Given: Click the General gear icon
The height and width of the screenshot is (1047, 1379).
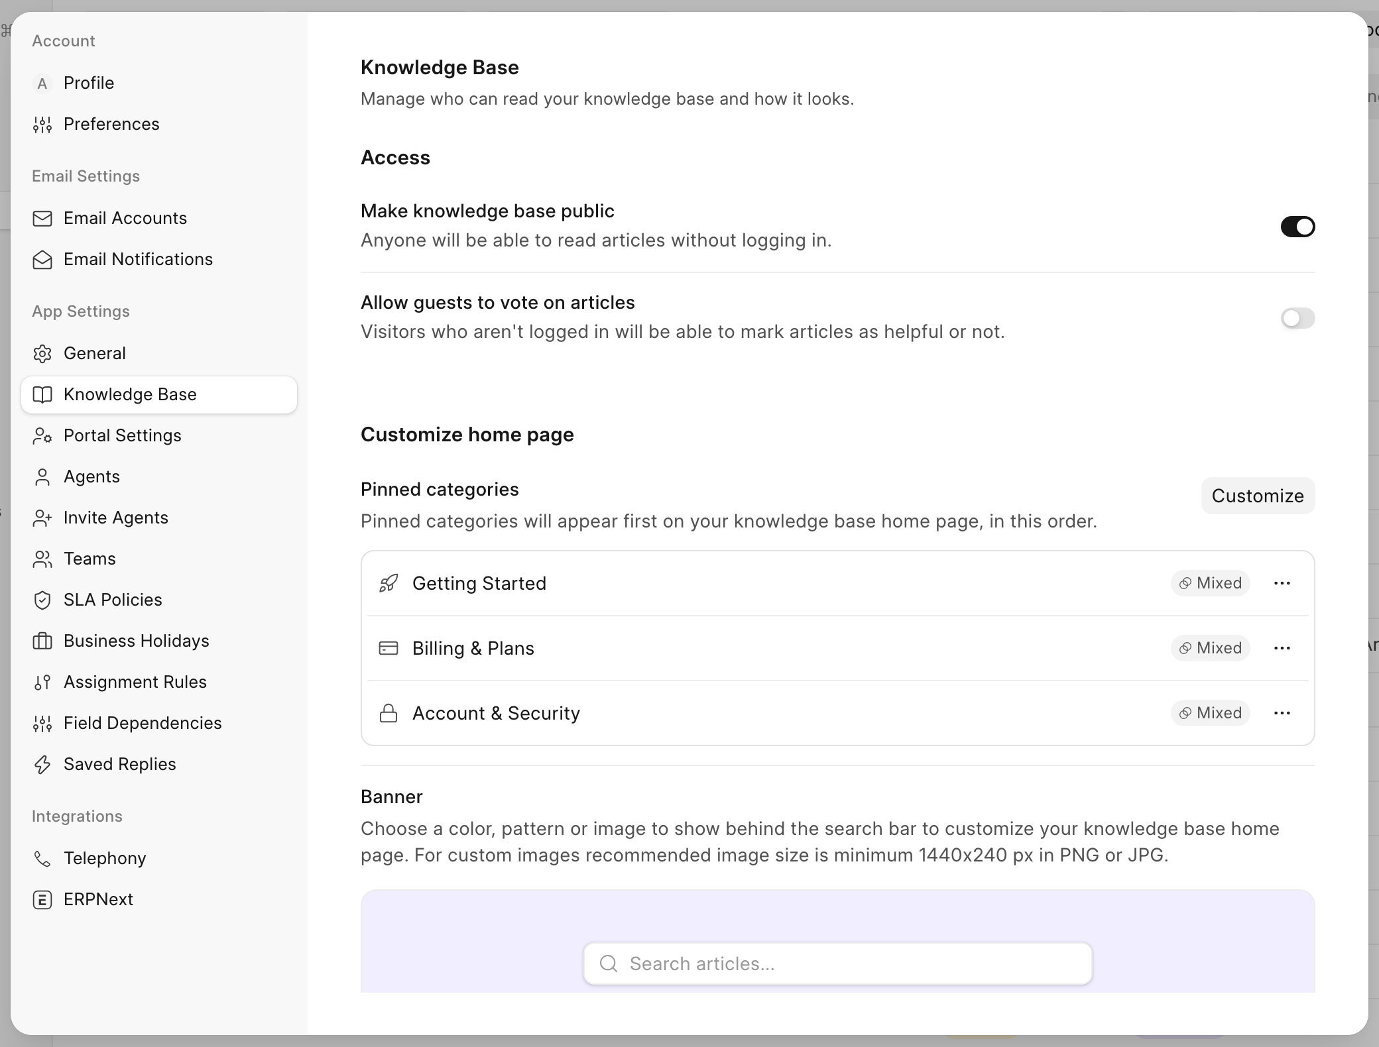Looking at the screenshot, I should [x=42, y=354].
